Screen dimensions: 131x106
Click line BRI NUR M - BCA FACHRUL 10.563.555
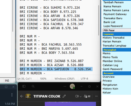(x=51, y=45)
